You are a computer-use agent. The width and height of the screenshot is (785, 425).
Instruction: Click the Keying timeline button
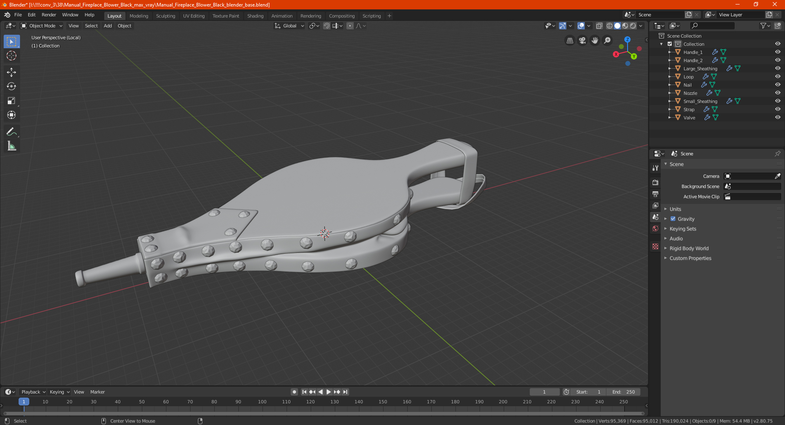tap(59, 392)
